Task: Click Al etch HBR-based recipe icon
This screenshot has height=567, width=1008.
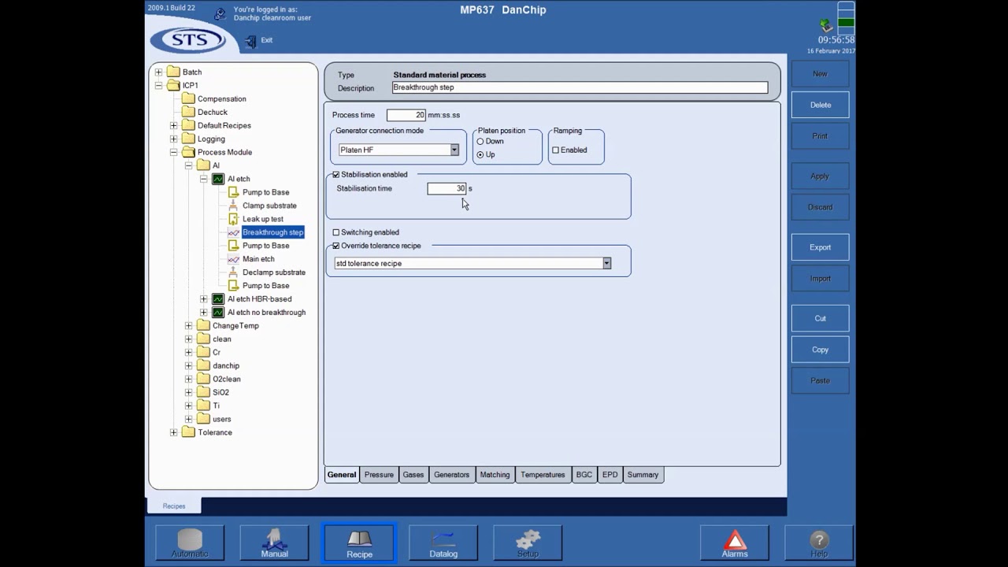Action: coord(218,299)
